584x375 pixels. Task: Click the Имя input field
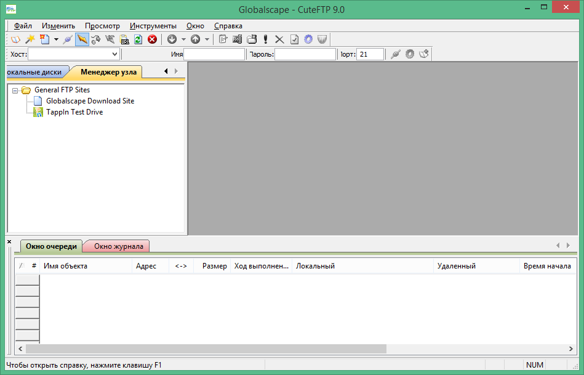pos(214,54)
